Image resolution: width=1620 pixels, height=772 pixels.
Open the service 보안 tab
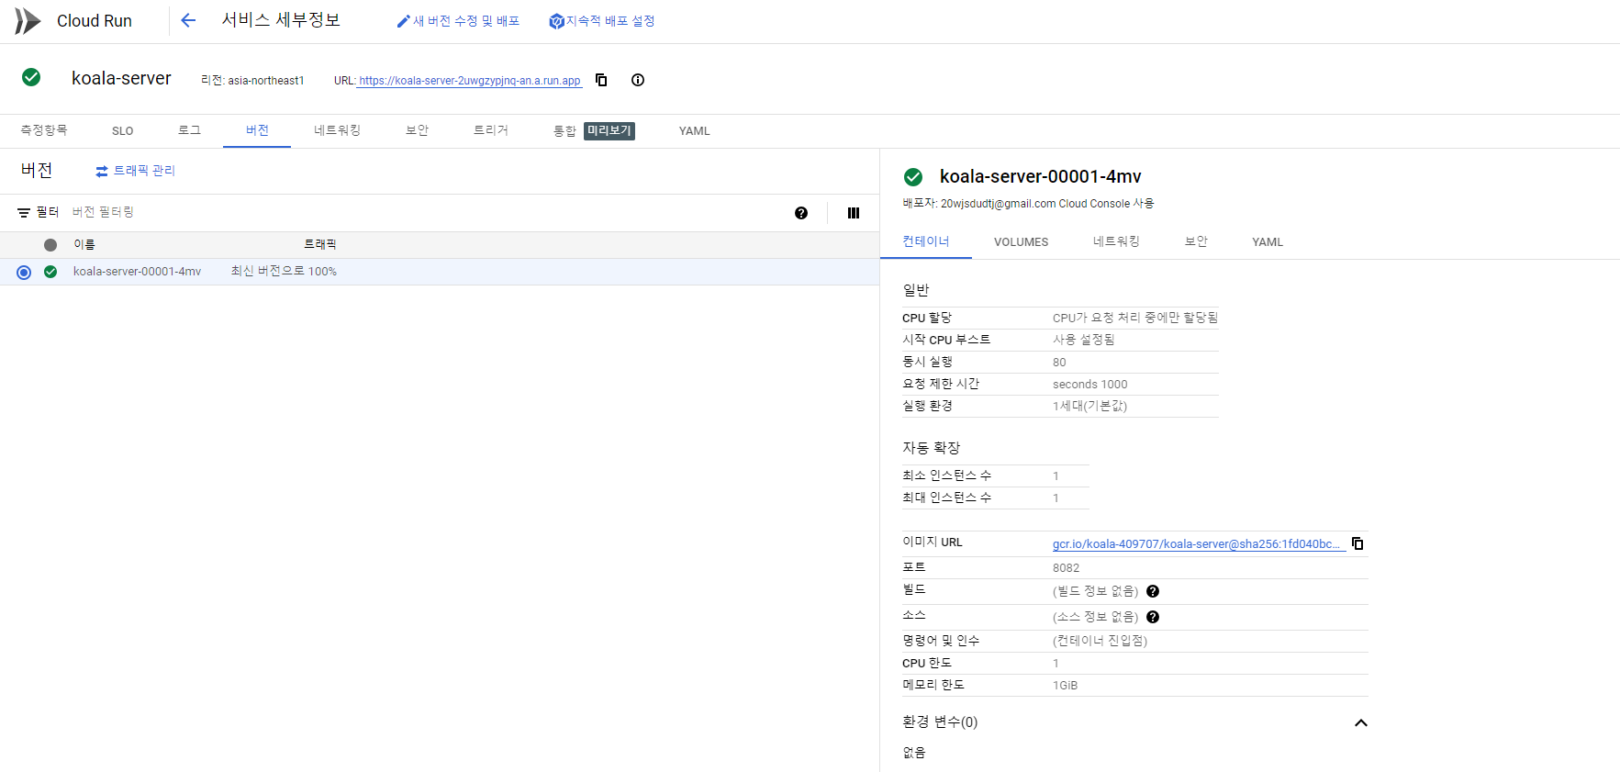(417, 130)
